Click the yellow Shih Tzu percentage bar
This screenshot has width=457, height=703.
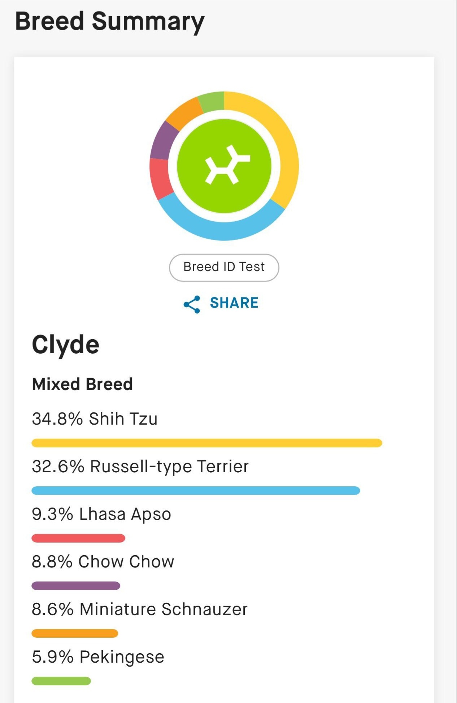point(207,443)
